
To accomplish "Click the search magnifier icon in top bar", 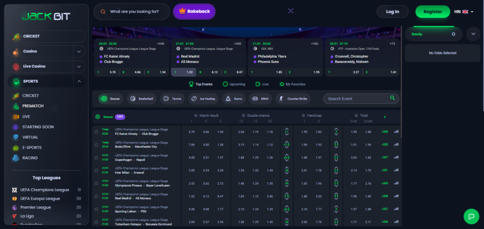I will click(103, 12).
